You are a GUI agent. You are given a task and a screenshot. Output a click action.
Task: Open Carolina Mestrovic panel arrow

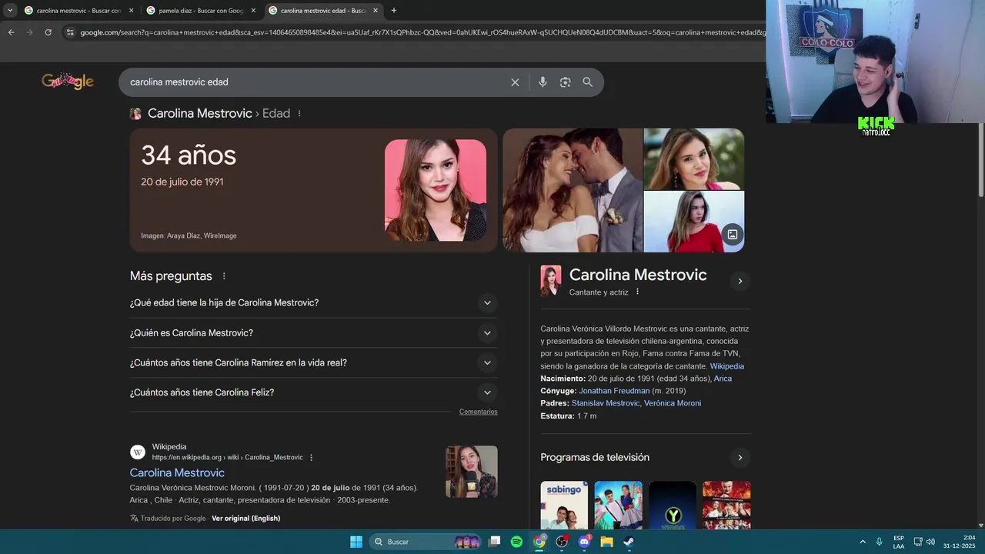tap(740, 281)
